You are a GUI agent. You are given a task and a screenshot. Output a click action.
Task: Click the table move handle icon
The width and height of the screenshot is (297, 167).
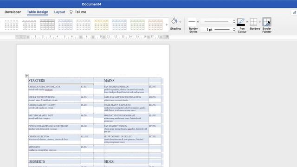pyautogui.click(x=27, y=76)
